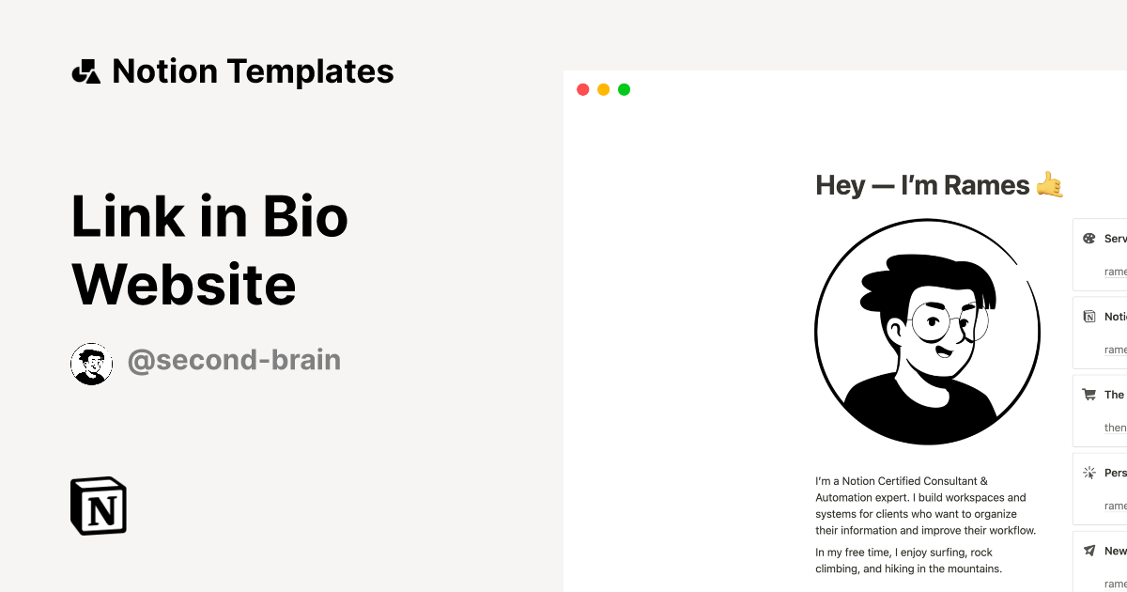Screen dimensions: 1127x592
Task: Click the yellow traffic light dot
Action: [x=603, y=88]
